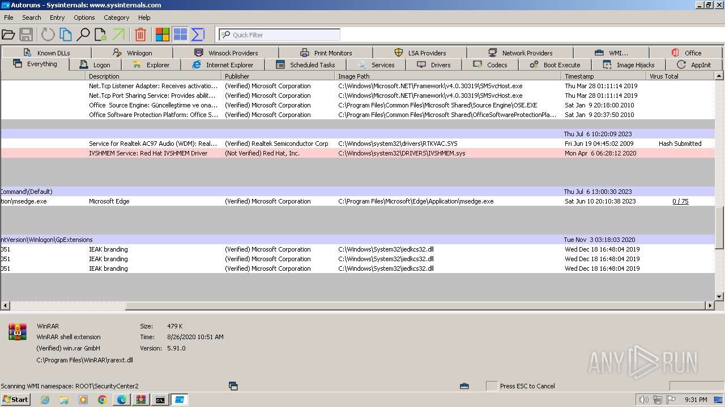Switch to the LSA Providers tab
725x407 pixels.
[x=420, y=53]
